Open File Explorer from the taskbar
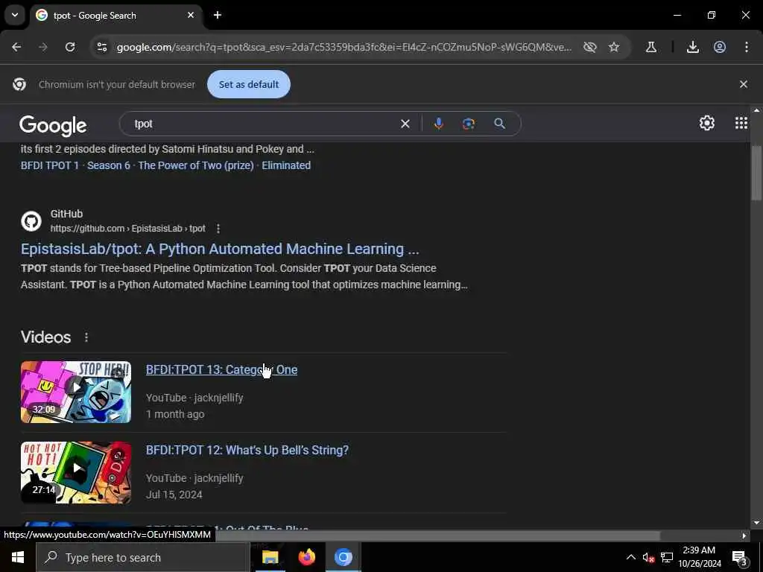 (270, 557)
